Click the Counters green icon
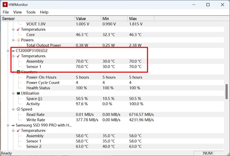Image resolution: width=230 pixels, height=156 pixels. coord(18,72)
